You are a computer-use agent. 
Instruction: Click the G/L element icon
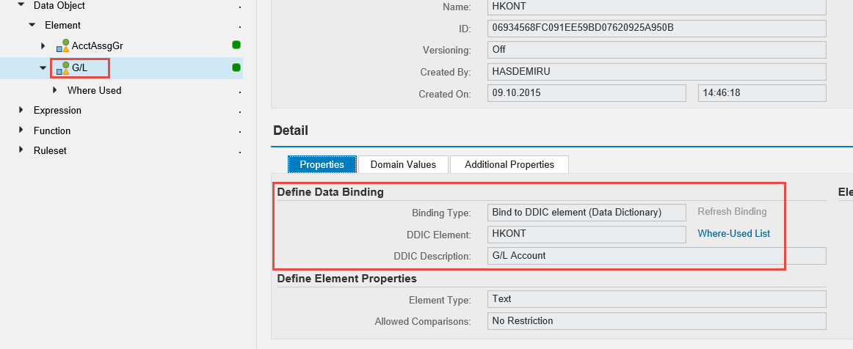pyautogui.click(x=63, y=68)
